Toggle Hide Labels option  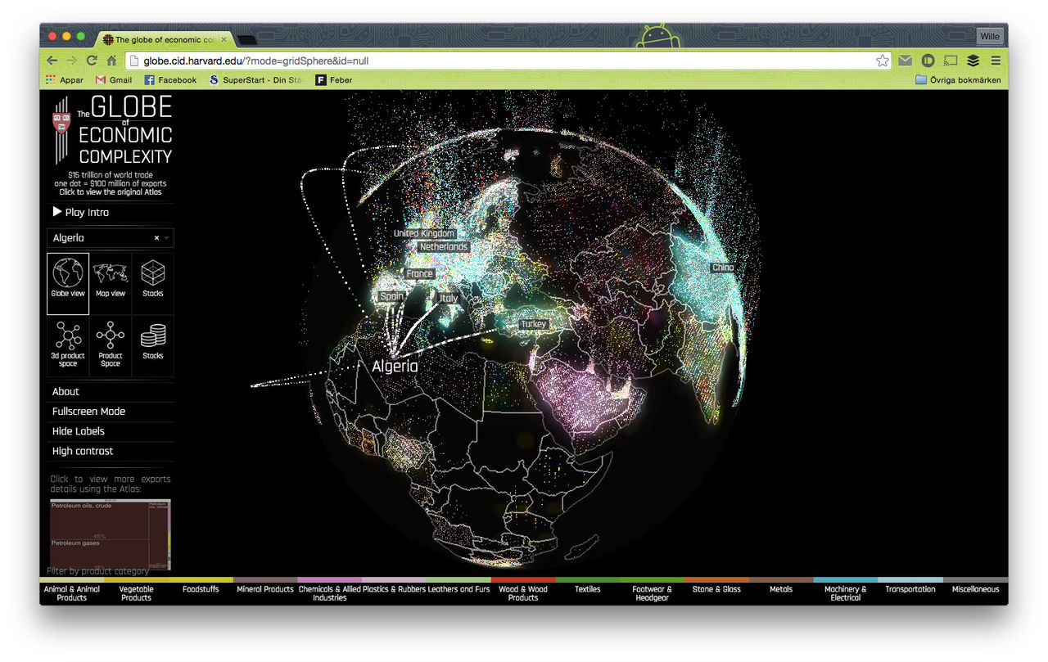tap(79, 431)
